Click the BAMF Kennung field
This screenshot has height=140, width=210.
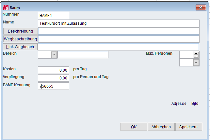tap(54, 86)
